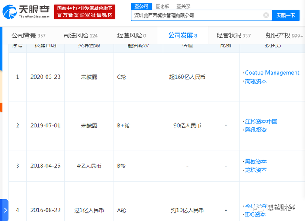The width and height of the screenshot is (305, 221).
Task: Click 未披露 amount in the B+轮 row
Action: click(89, 126)
